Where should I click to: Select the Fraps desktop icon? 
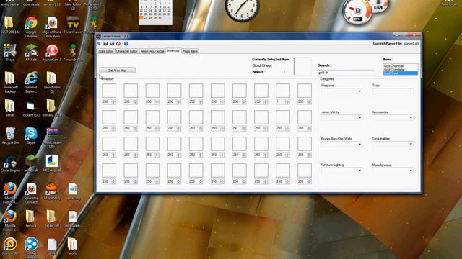point(10,53)
